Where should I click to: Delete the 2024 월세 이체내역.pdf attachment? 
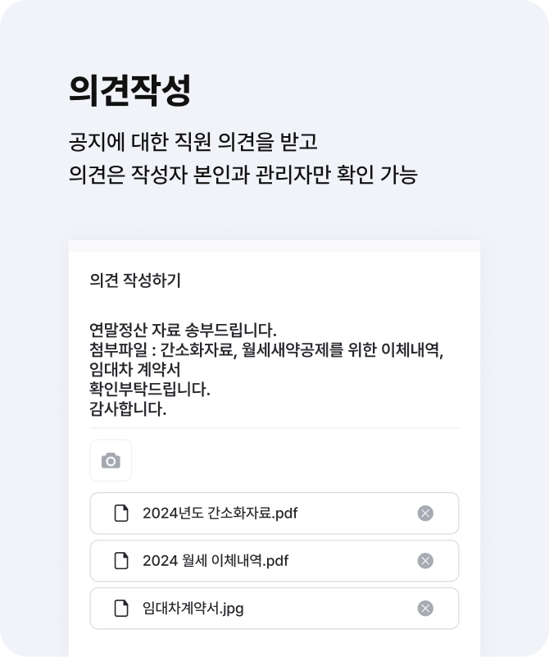(x=425, y=561)
